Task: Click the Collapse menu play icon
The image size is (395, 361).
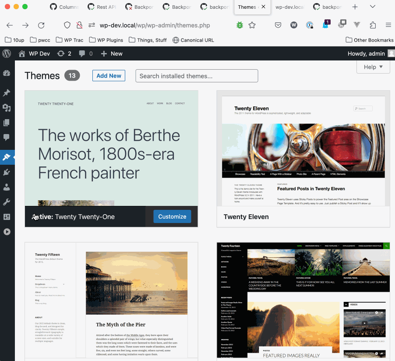Action: pos(7,232)
